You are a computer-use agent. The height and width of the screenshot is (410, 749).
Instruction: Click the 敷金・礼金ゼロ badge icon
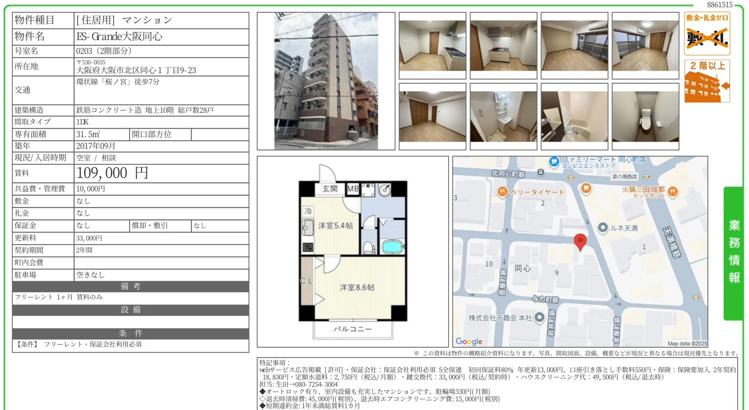point(707,33)
